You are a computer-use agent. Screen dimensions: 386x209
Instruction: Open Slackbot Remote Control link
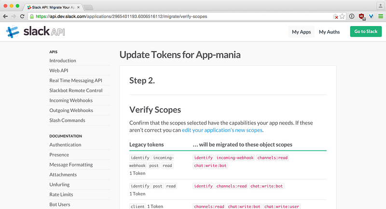pyautogui.click(x=76, y=90)
